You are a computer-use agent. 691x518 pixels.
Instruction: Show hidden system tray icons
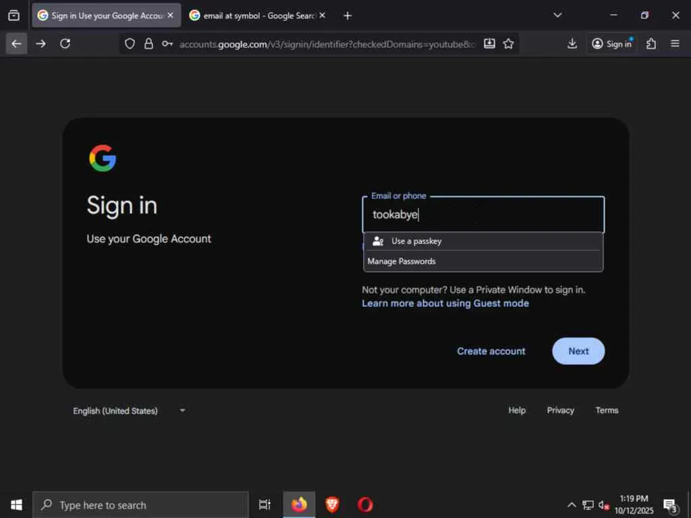(572, 505)
